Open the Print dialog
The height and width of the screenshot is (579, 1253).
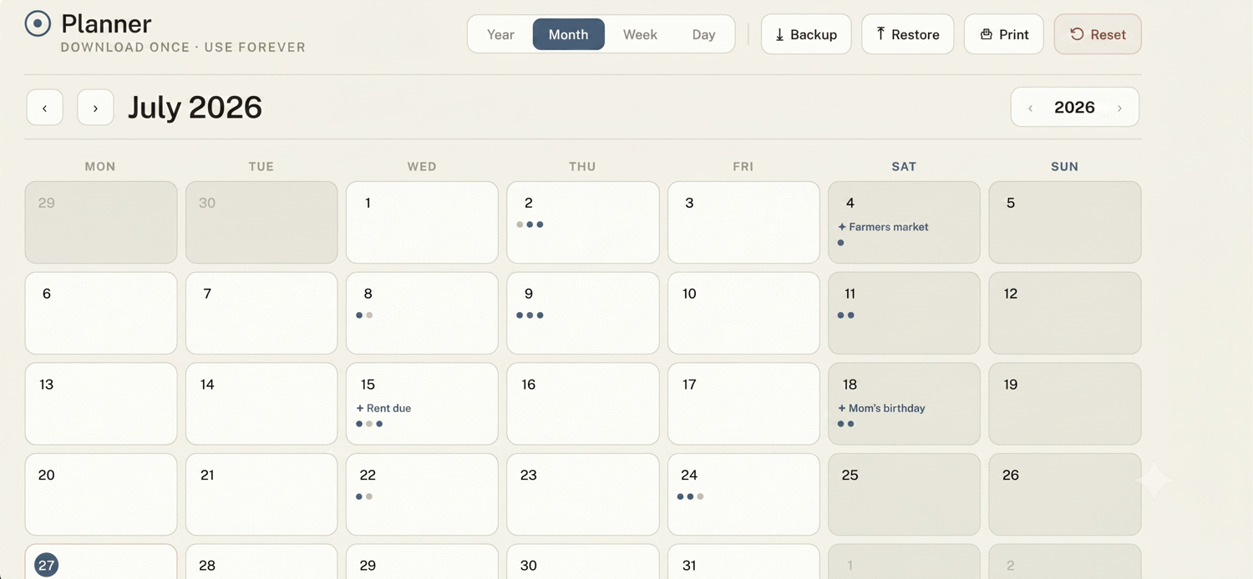[x=1003, y=34]
